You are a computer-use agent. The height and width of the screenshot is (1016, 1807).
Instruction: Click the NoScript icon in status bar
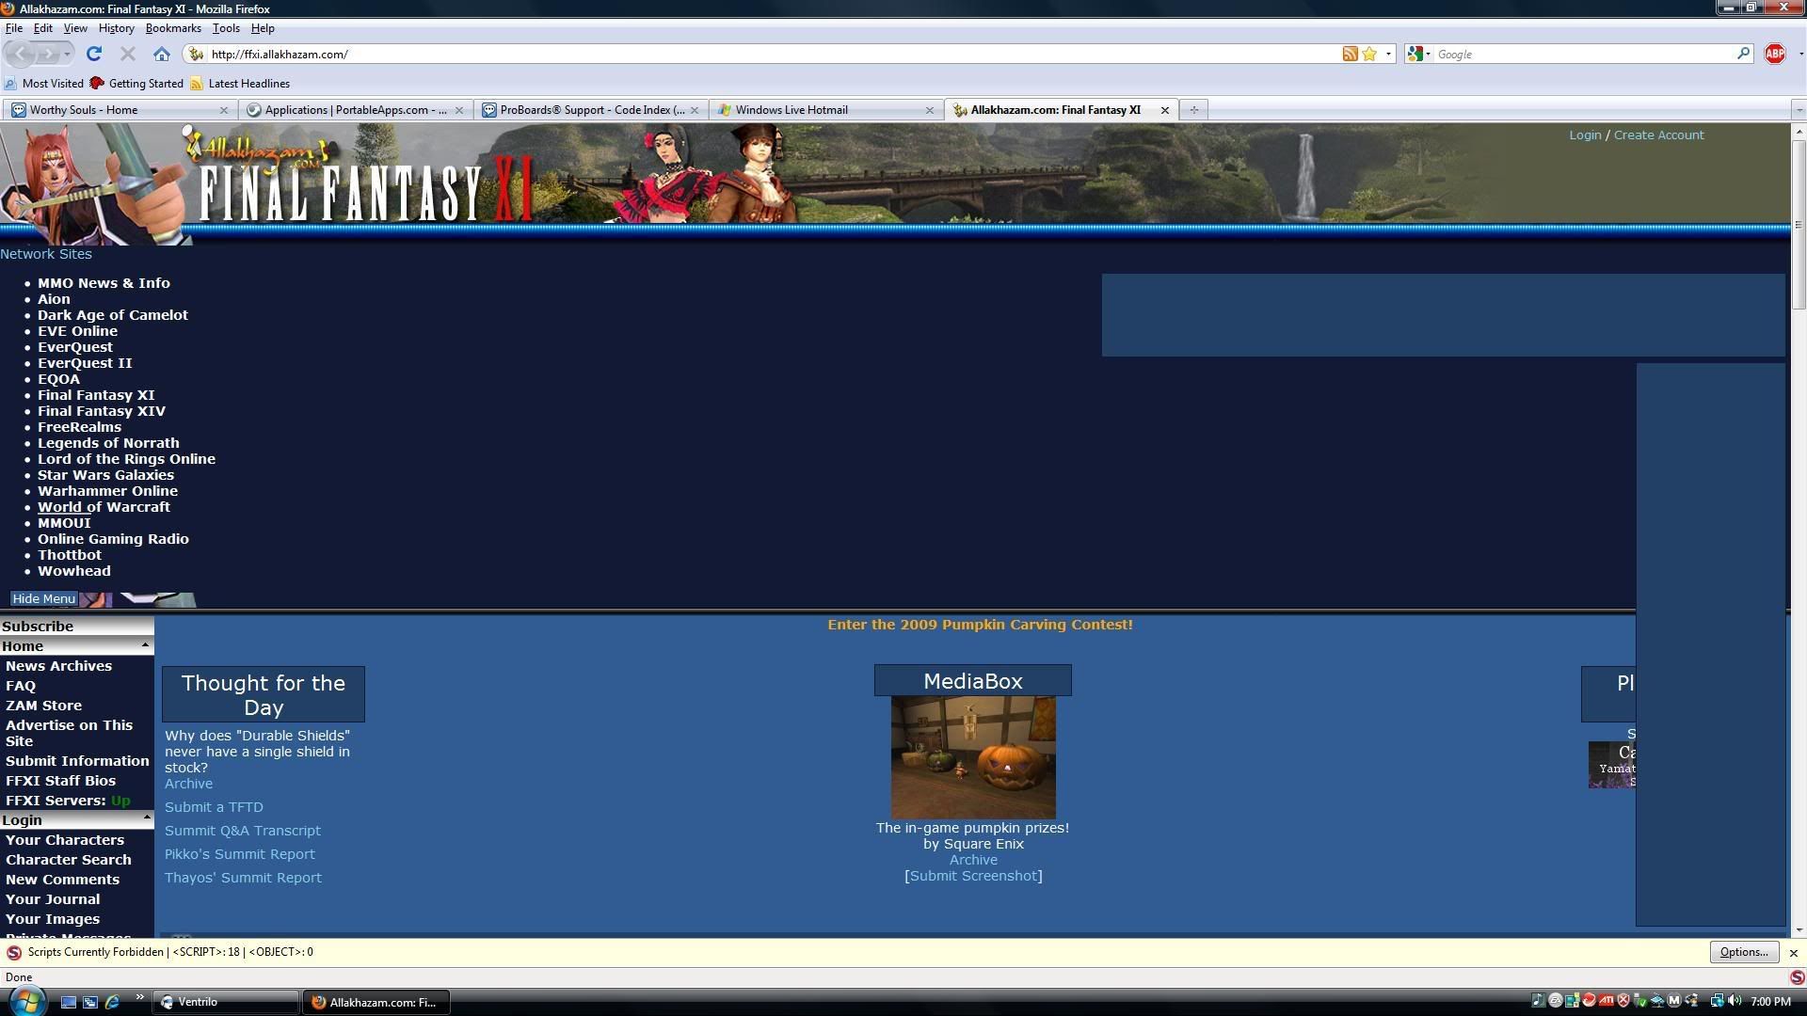click(x=1797, y=976)
